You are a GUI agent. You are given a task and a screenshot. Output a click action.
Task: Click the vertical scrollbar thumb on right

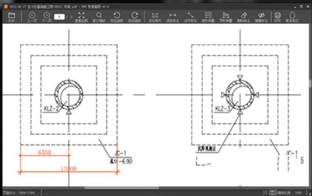click(310, 84)
